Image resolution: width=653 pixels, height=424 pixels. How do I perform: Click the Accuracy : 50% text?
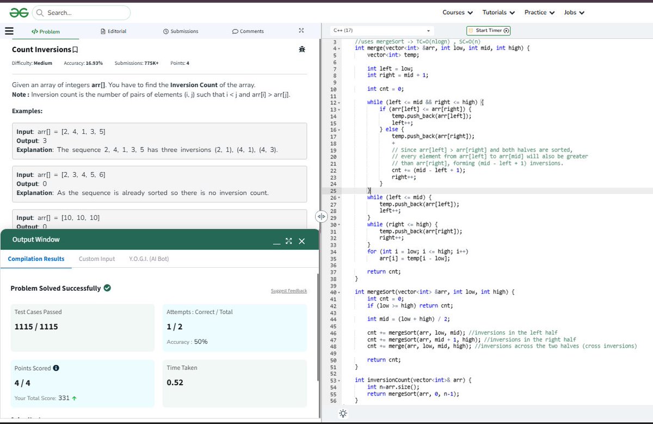click(x=187, y=342)
